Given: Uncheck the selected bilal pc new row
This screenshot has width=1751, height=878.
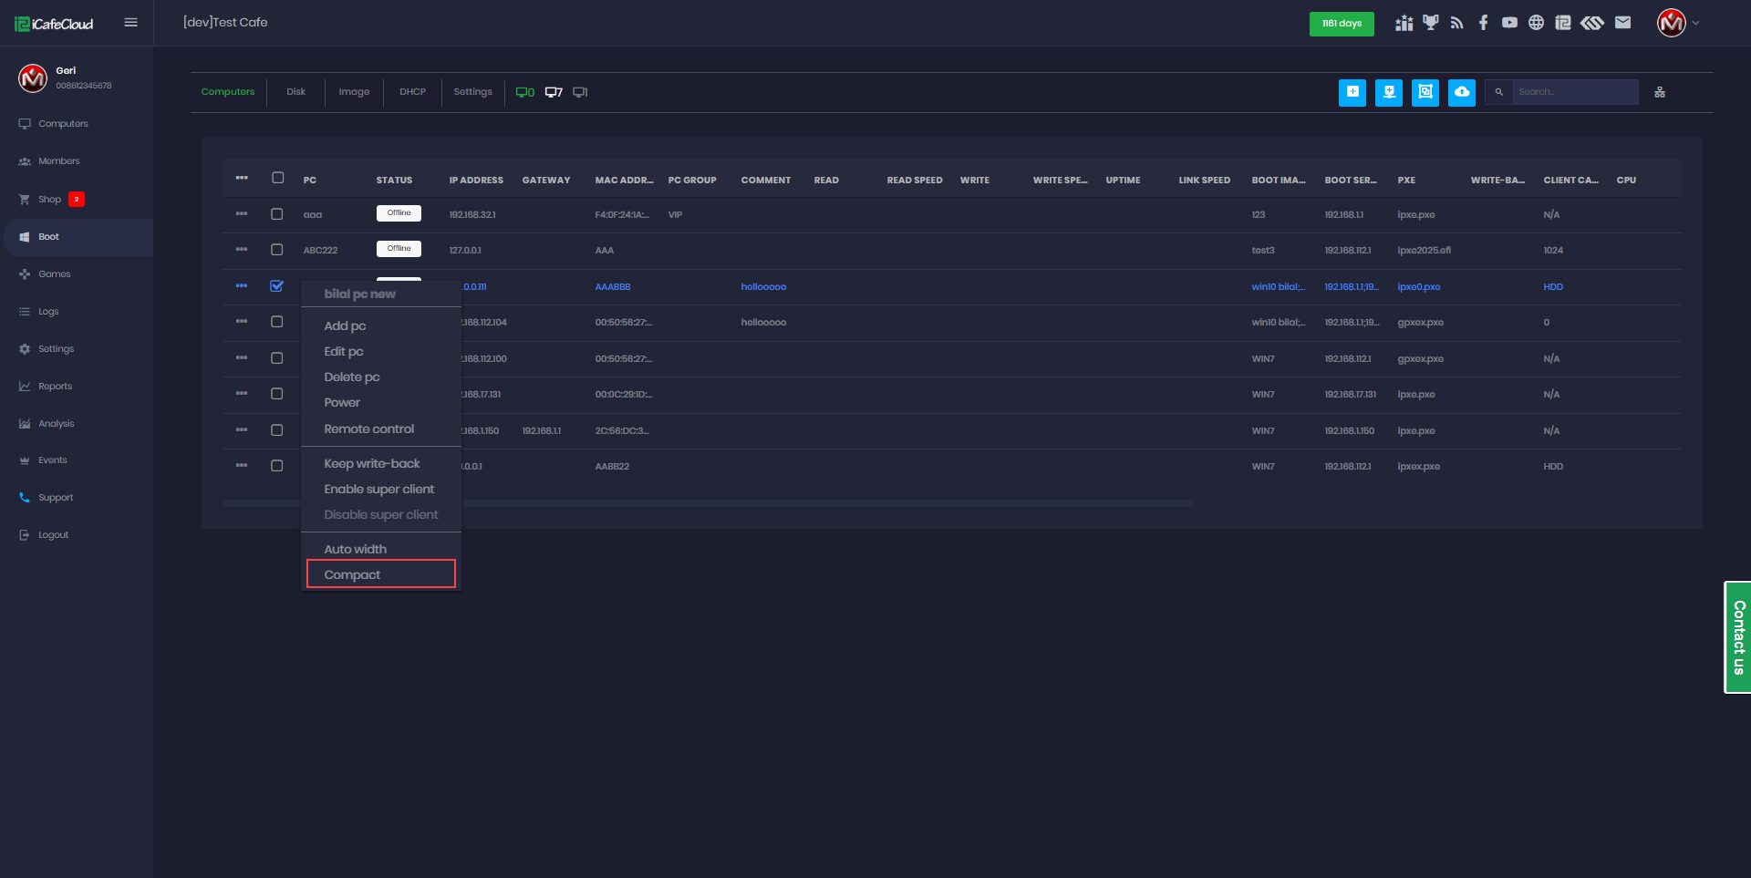Looking at the screenshot, I should tap(277, 286).
